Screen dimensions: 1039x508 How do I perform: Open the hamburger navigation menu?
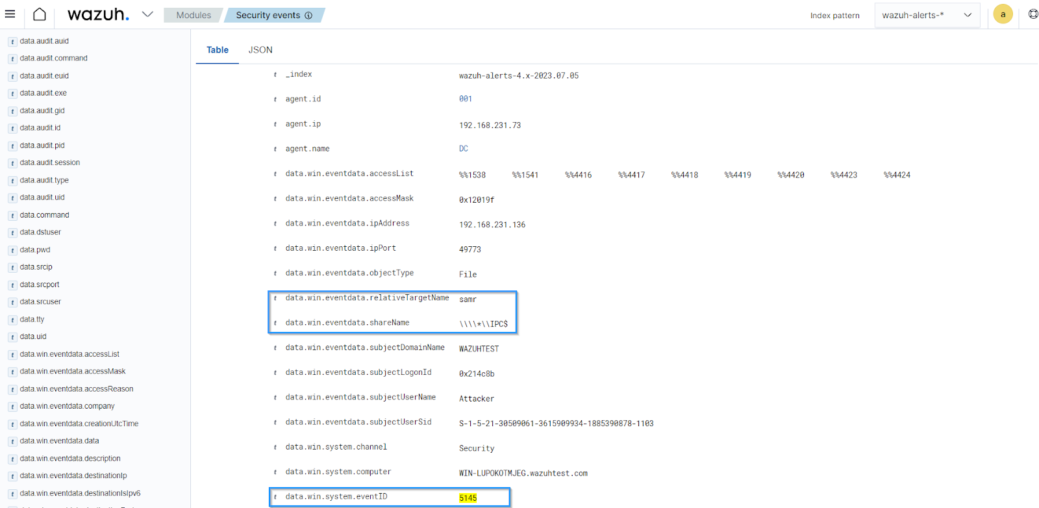point(10,14)
